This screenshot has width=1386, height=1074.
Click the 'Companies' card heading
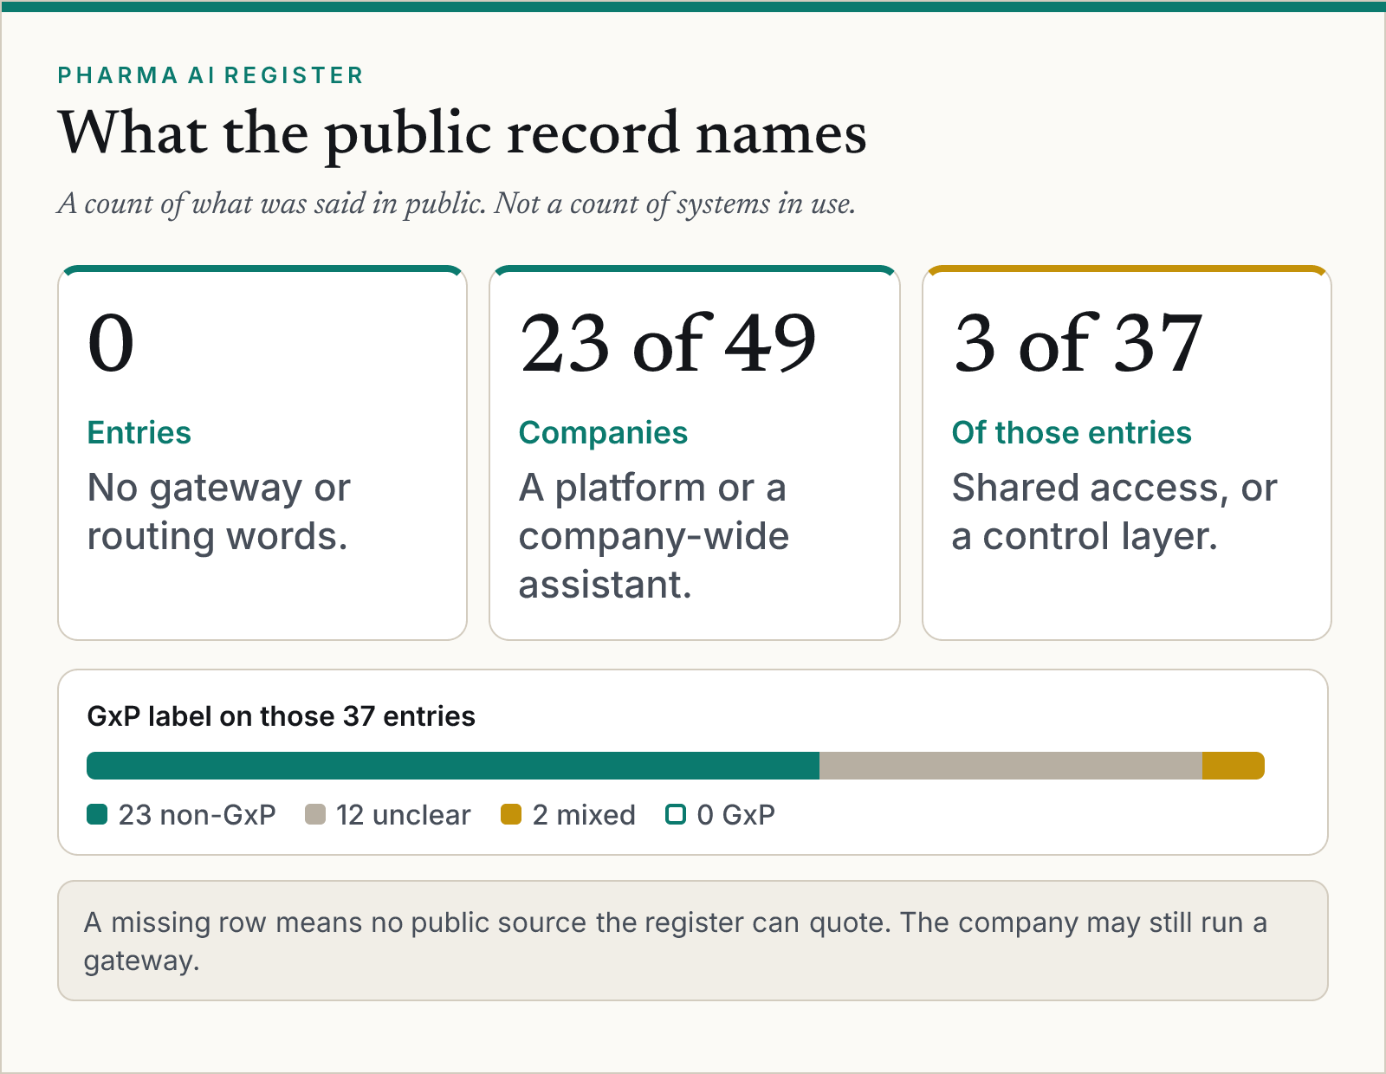(603, 432)
